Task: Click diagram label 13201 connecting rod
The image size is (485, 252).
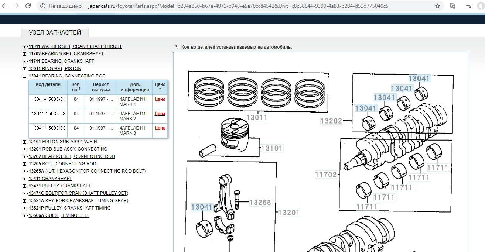Action: pyautogui.click(x=289, y=213)
